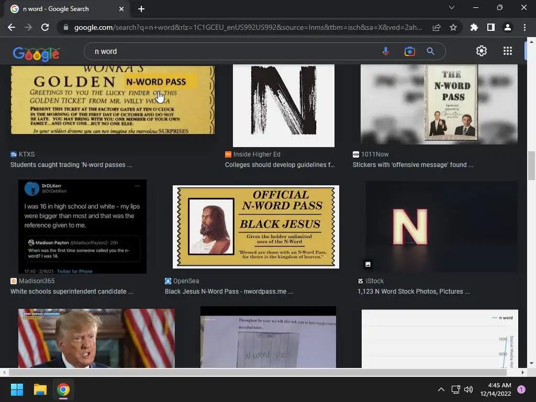The width and height of the screenshot is (536, 402).
Task: Open the brushed black N letter image
Action: click(x=283, y=106)
